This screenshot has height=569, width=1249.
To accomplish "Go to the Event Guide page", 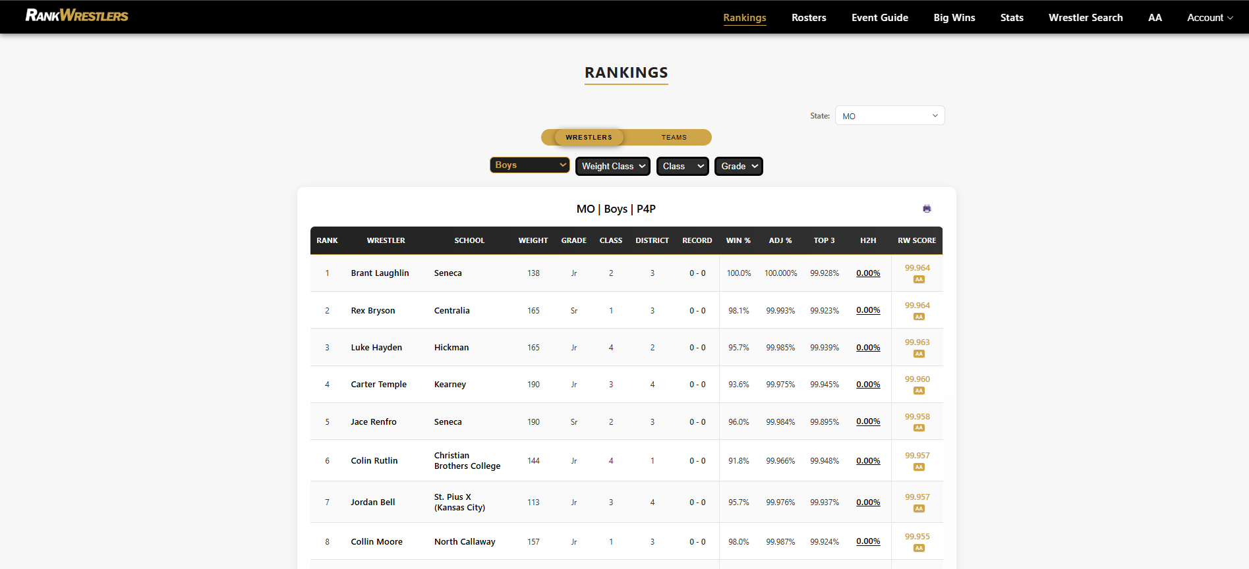I will coord(879,18).
